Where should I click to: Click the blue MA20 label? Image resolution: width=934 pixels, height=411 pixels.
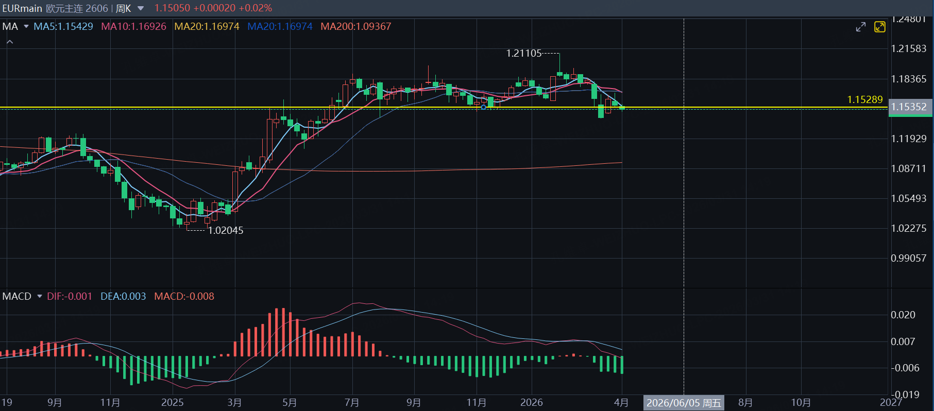pyautogui.click(x=280, y=26)
